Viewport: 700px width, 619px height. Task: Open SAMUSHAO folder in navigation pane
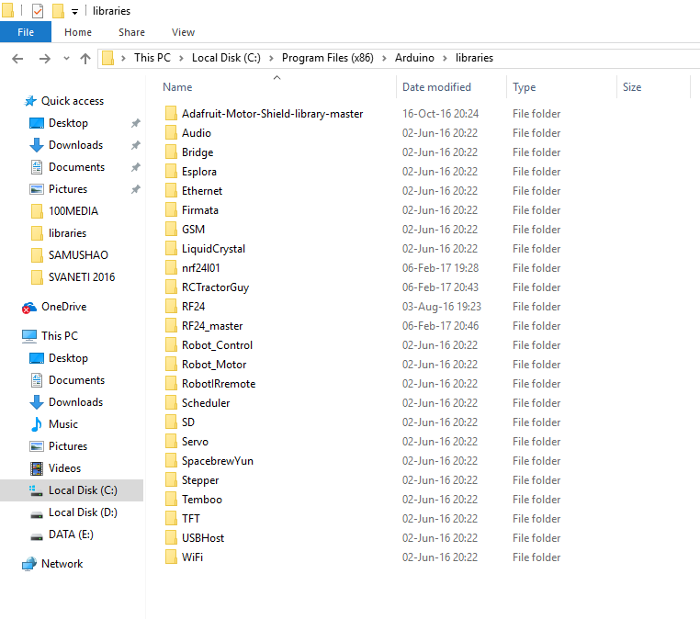(78, 255)
